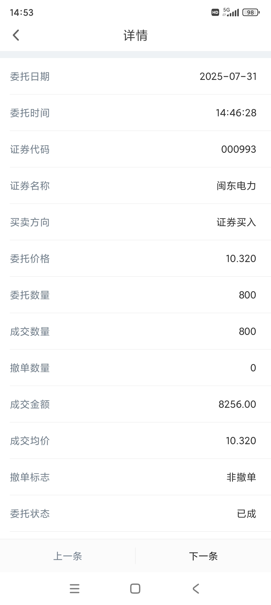Tap the 委托价格 row
This screenshot has width=271, height=605.
pos(135,259)
